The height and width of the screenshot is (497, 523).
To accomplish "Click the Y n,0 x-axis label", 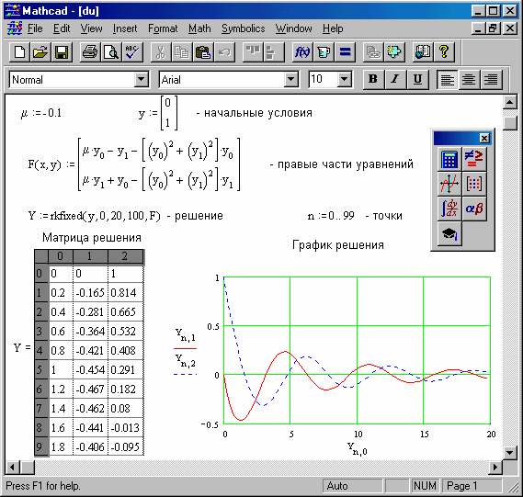I will pyautogui.click(x=357, y=448).
